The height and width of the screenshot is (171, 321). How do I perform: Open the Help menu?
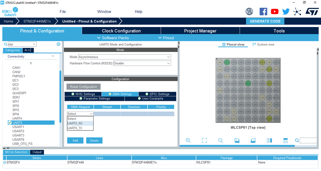point(138,12)
